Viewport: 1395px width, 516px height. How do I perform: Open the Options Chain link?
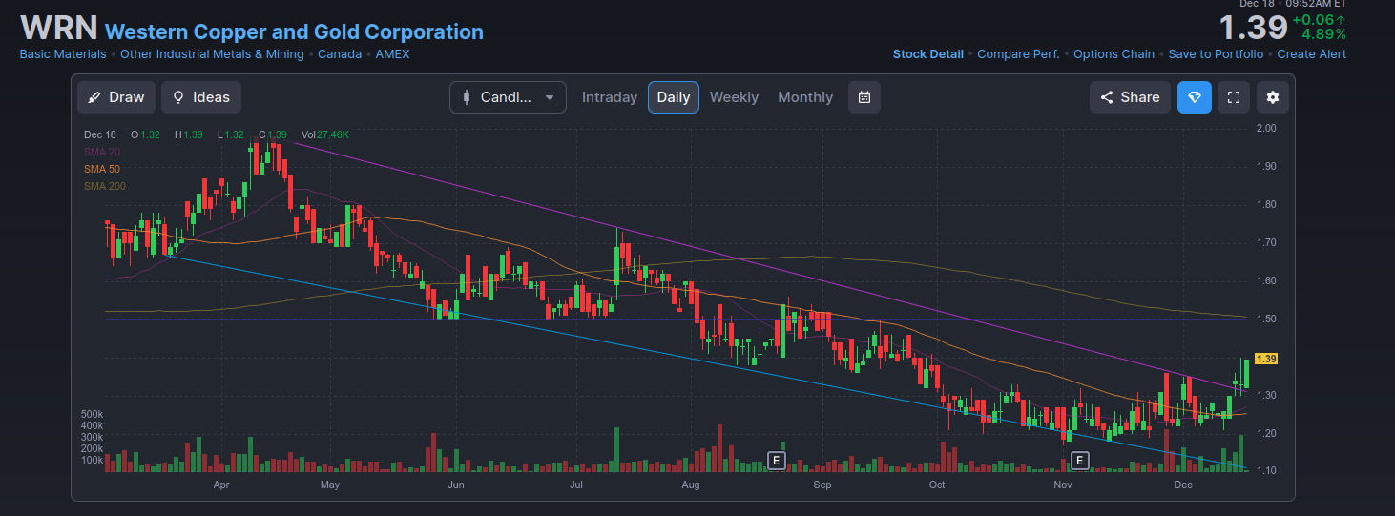1113,54
